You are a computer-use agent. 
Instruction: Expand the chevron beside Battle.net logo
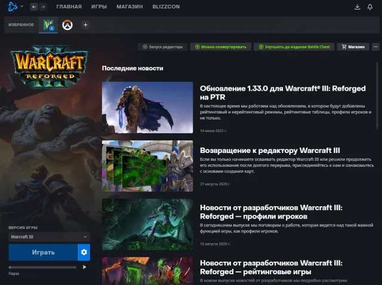(22, 7)
